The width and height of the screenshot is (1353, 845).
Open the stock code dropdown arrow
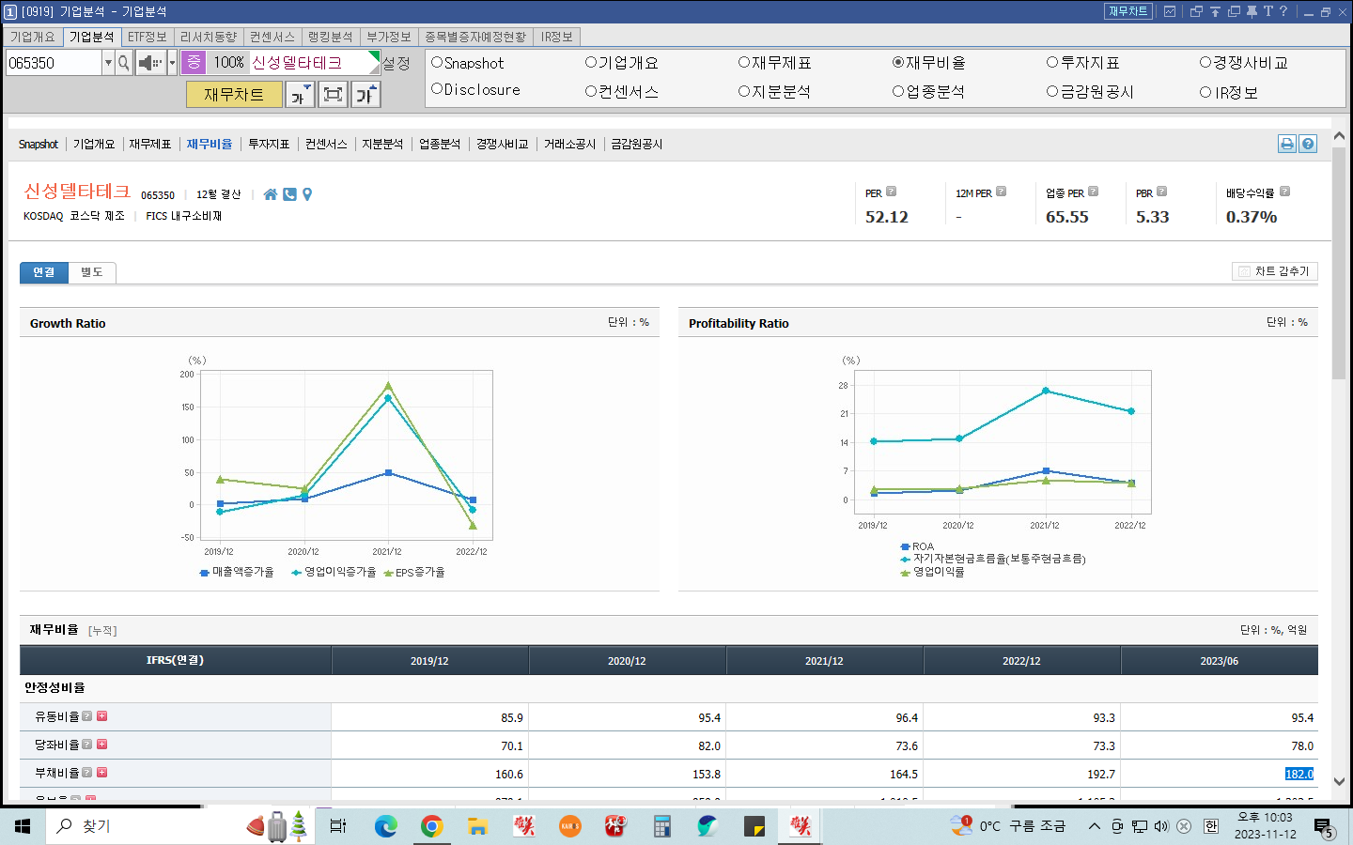[x=108, y=63]
